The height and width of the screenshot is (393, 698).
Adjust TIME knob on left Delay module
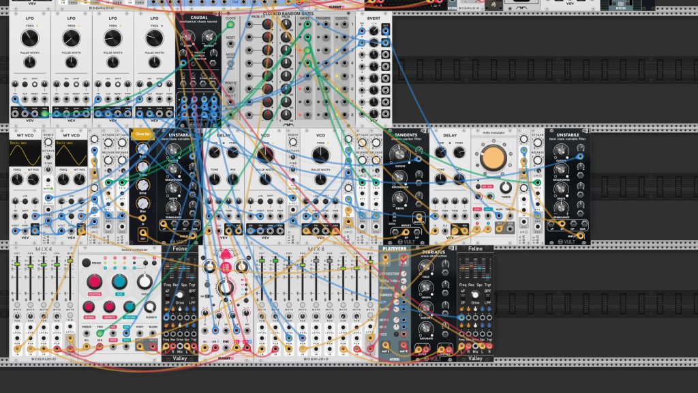pos(215,153)
